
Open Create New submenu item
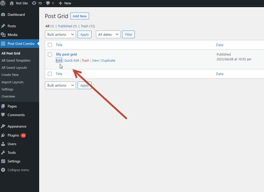(x=10, y=75)
